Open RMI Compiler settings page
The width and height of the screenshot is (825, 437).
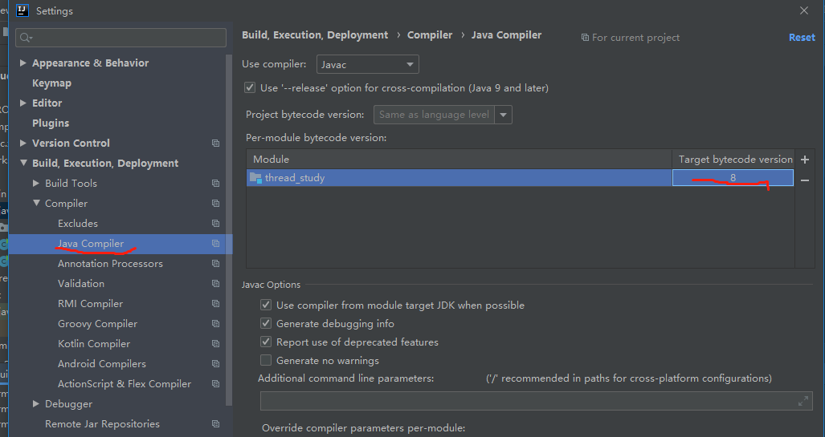point(91,304)
